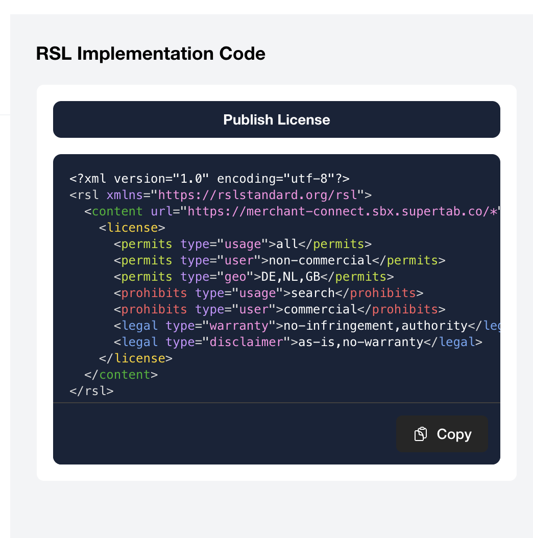The width and height of the screenshot is (533, 538).
Task: Select the XML declaration line in the code block
Action: coord(209,178)
